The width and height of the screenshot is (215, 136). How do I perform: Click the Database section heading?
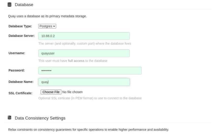(x=24, y=5)
